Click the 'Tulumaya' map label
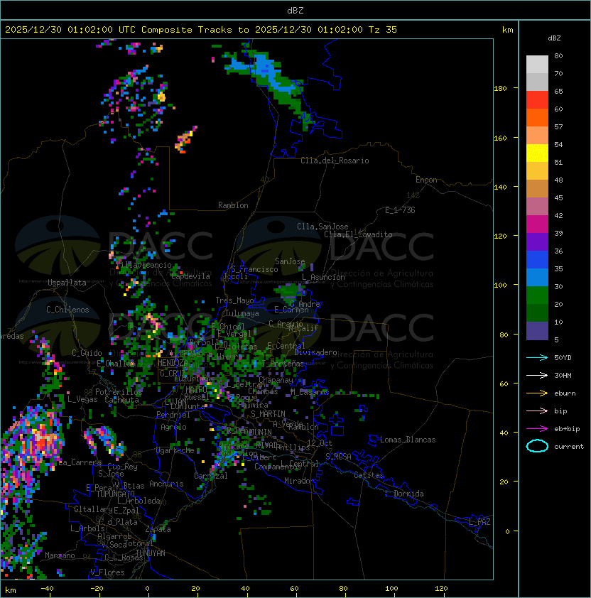This screenshot has width=591, height=598. [242, 313]
